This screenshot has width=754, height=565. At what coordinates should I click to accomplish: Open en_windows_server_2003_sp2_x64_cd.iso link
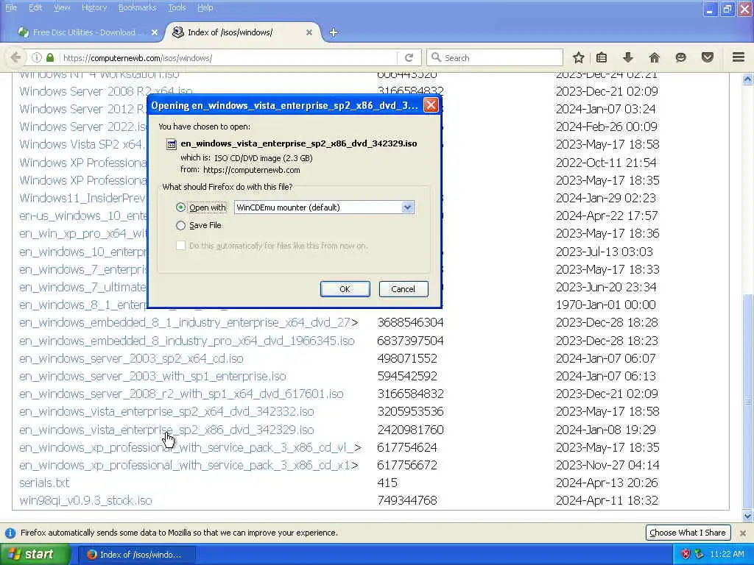(x=131, y=358)
